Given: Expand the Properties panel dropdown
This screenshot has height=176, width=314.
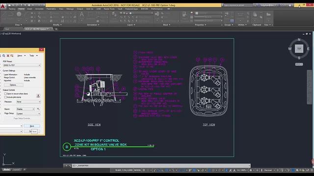Looking at the screenshot, I should (x=201, y=25).
